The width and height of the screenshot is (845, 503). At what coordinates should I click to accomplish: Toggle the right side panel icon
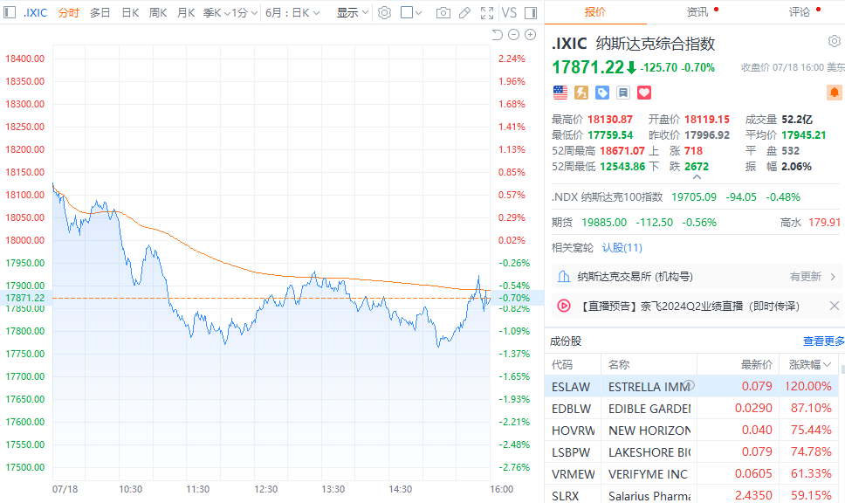[x=530, y=12]
